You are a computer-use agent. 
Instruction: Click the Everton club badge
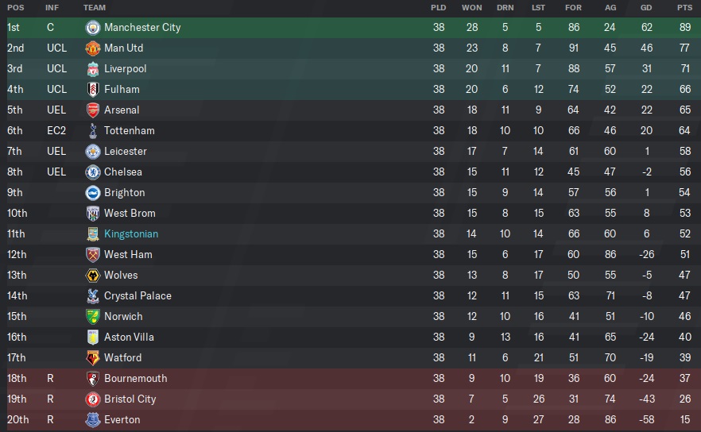click(93, 419)
